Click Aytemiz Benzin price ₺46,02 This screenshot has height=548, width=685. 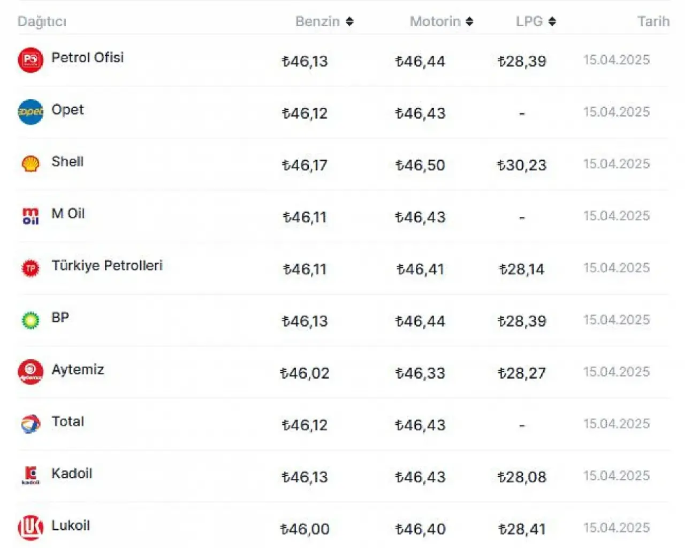coord(305,373)
